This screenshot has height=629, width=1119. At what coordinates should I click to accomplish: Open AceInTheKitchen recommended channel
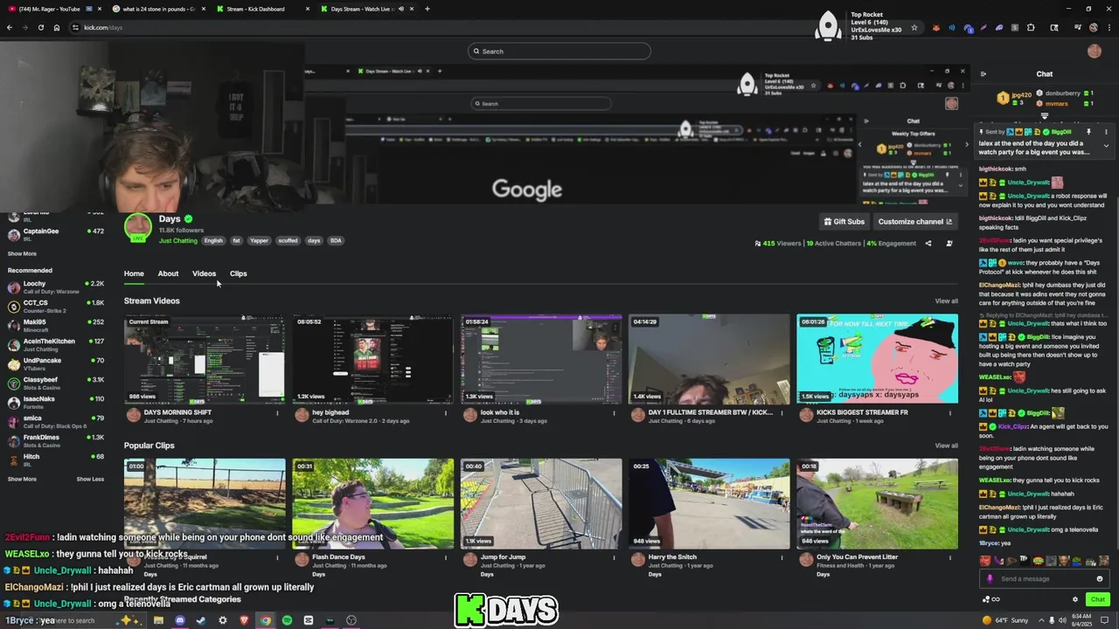56,344
